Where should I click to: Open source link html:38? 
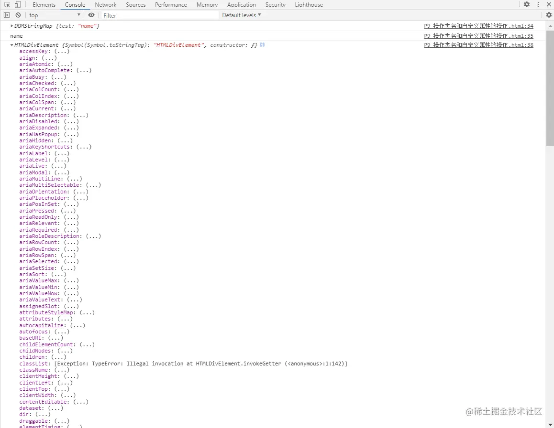point(479,45)
